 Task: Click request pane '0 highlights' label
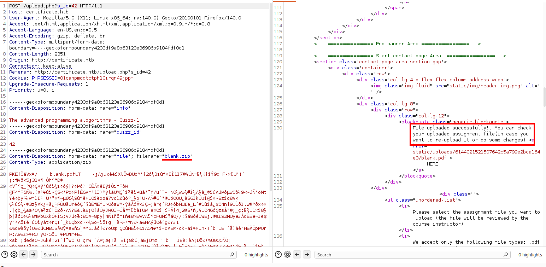point(257,255)
